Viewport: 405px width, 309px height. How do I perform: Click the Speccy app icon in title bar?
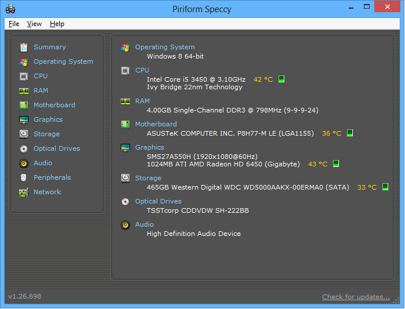point(10,9)
